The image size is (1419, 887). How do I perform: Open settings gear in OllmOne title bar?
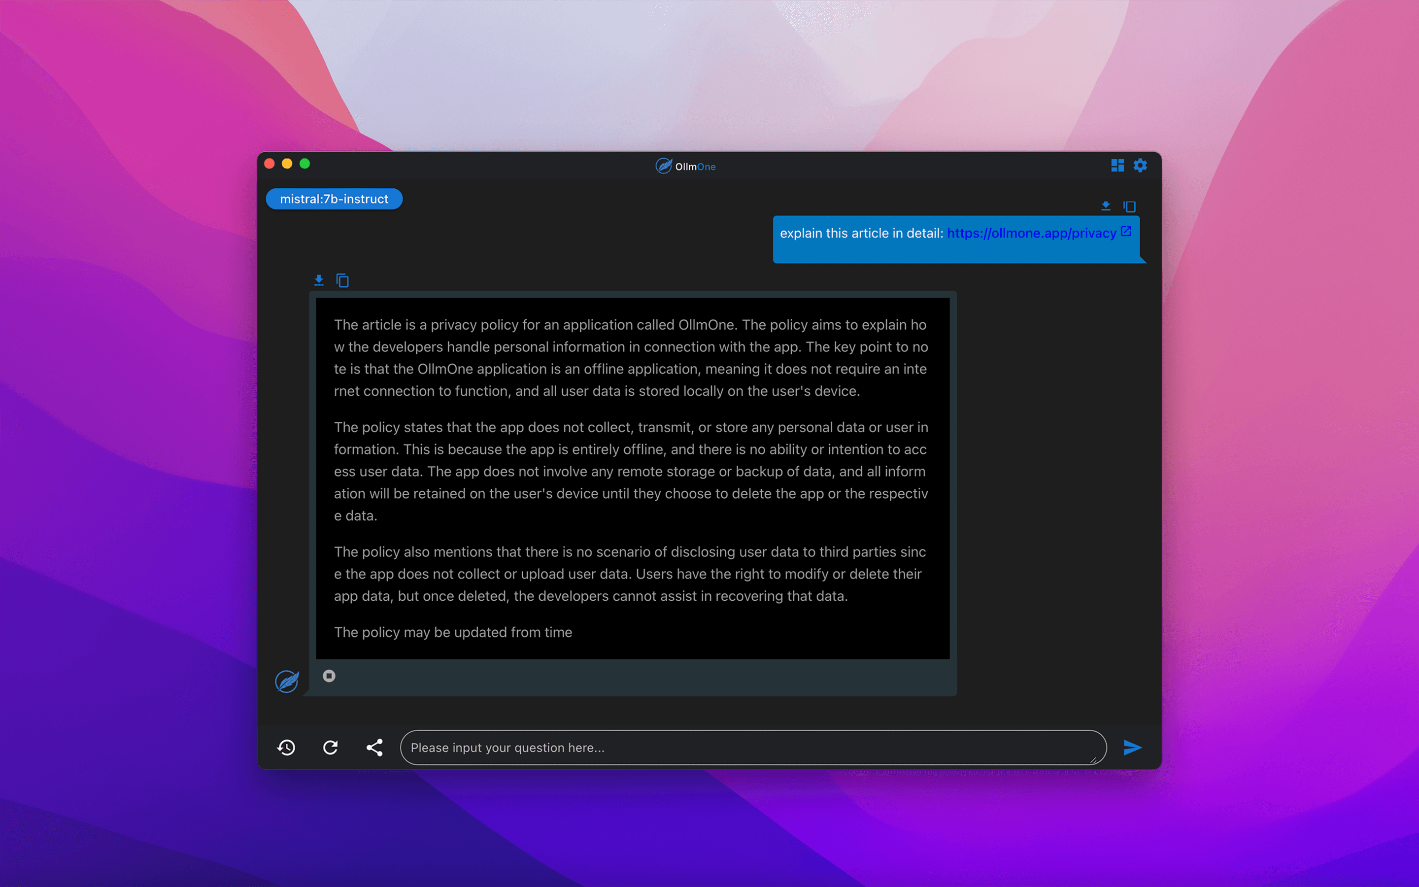click(1140, 166)
